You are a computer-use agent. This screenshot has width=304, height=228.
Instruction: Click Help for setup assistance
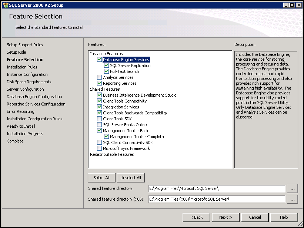[284, 217]
